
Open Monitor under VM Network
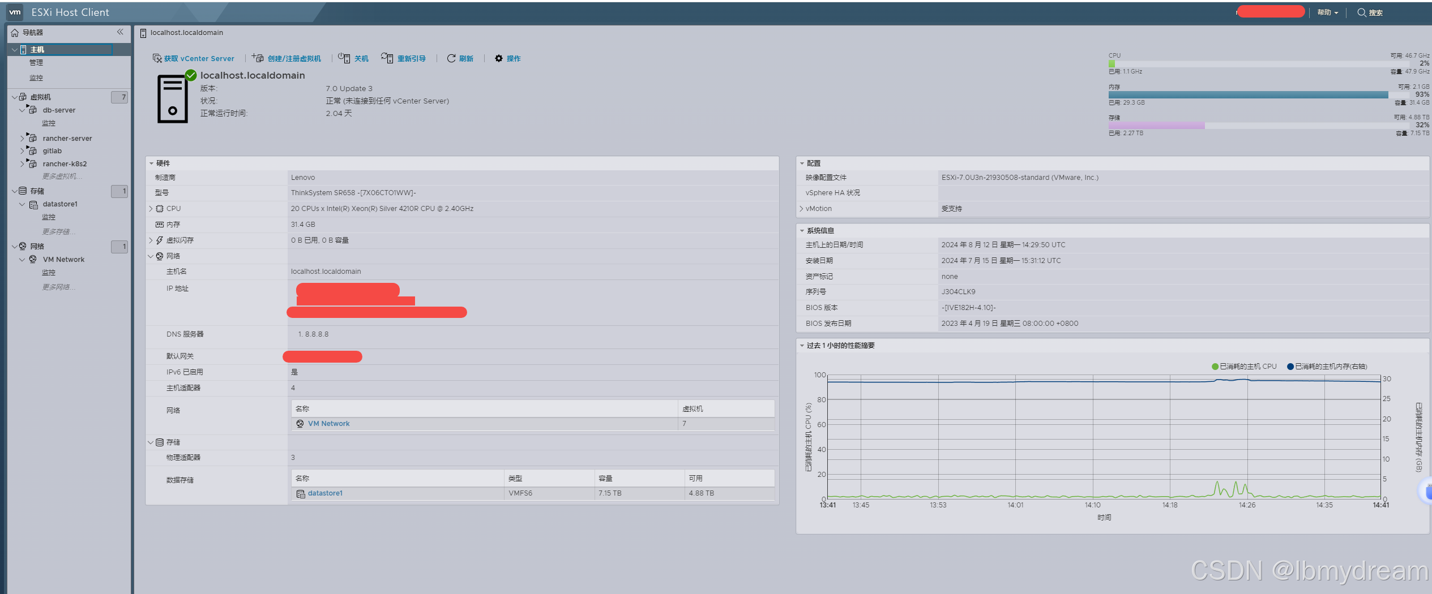[49, 273]
